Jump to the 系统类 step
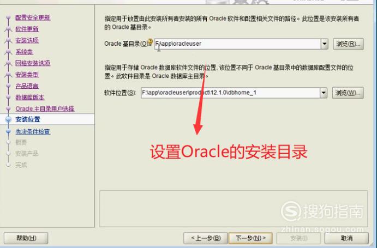 [24, 52]
